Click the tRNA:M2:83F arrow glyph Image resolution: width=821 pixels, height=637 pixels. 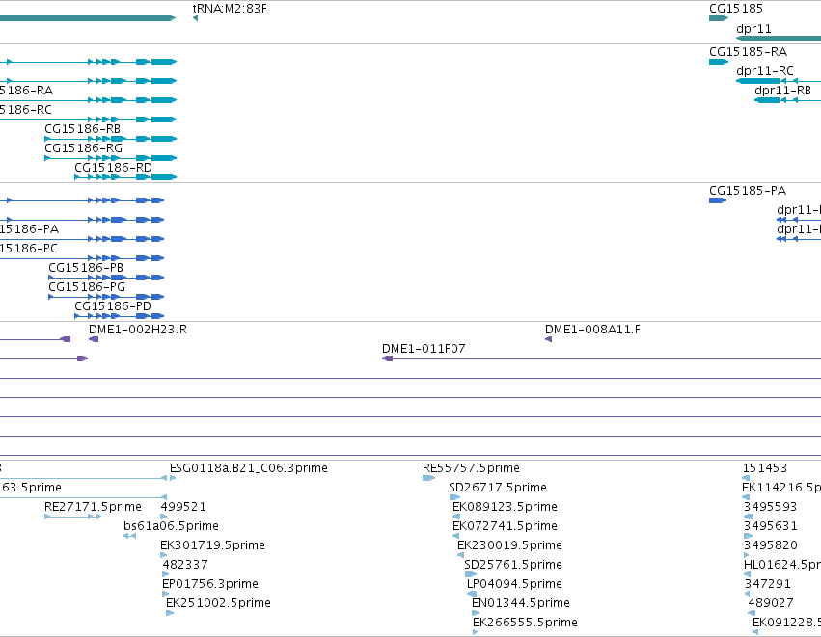[195, 18]
